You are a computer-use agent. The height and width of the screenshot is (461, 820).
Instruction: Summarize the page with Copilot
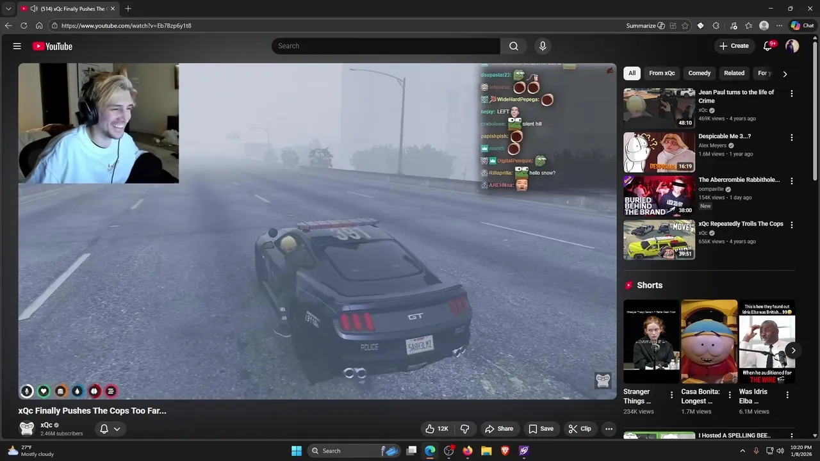pyautogui.click(x=645, y=26)
